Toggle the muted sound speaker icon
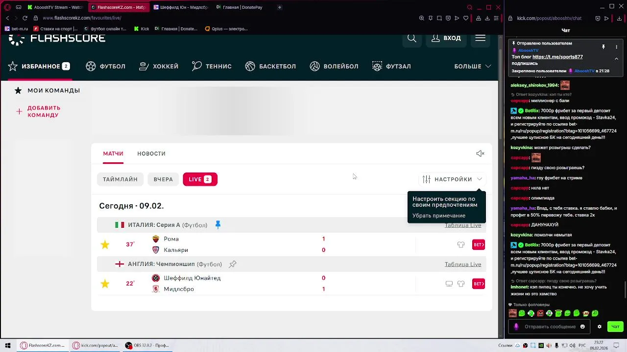Screen dimensions: 627x352 click(x=480, y=154)
